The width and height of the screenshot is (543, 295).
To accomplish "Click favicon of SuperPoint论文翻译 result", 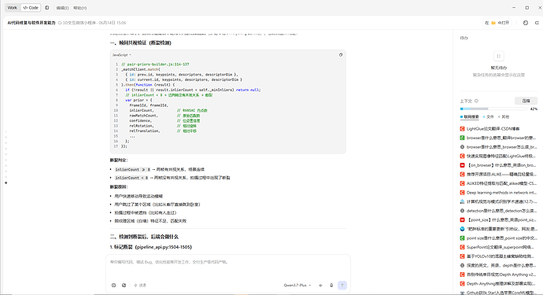I will (x=462, y=247).
